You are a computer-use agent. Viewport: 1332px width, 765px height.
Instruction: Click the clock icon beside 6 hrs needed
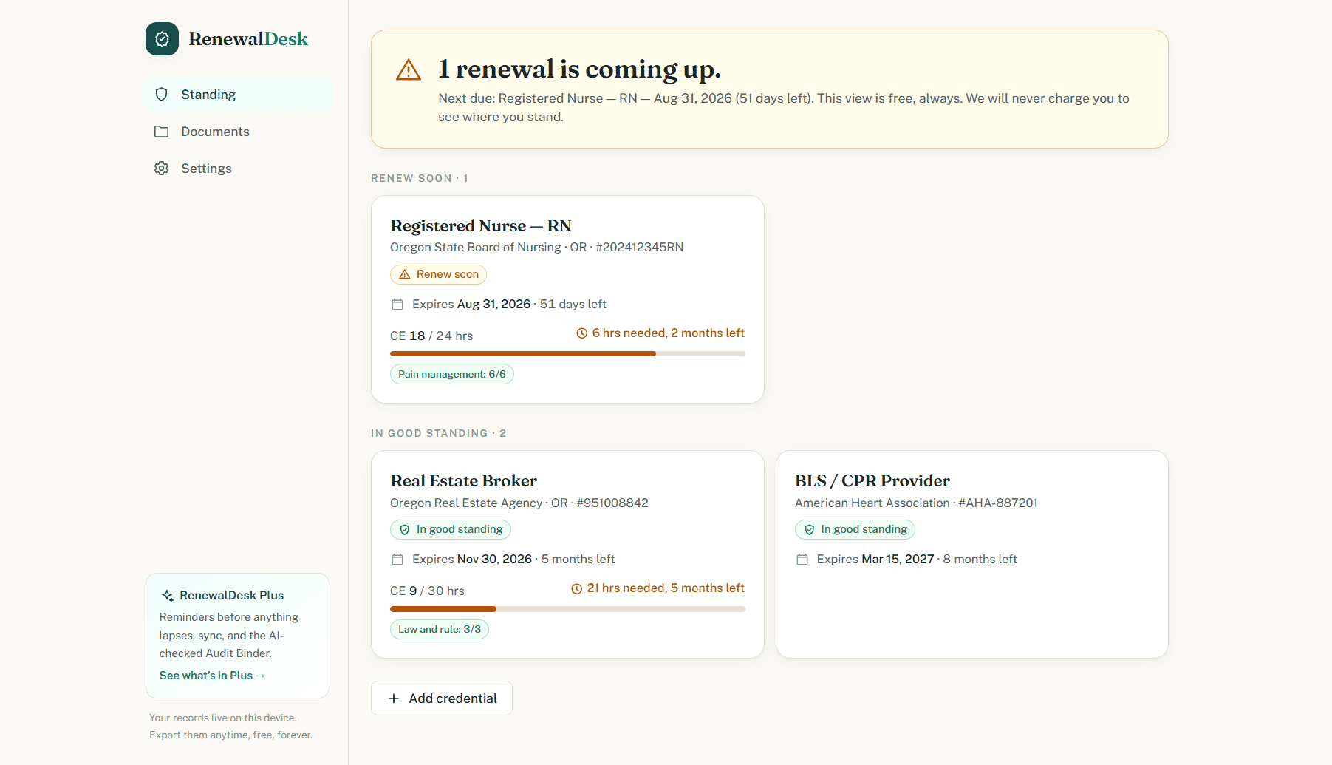[582, 333]
